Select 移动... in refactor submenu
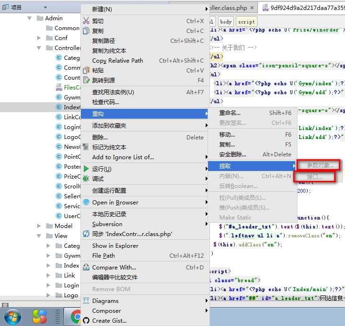The height and width of the screenshot is (326, 345). click(253, 135)
